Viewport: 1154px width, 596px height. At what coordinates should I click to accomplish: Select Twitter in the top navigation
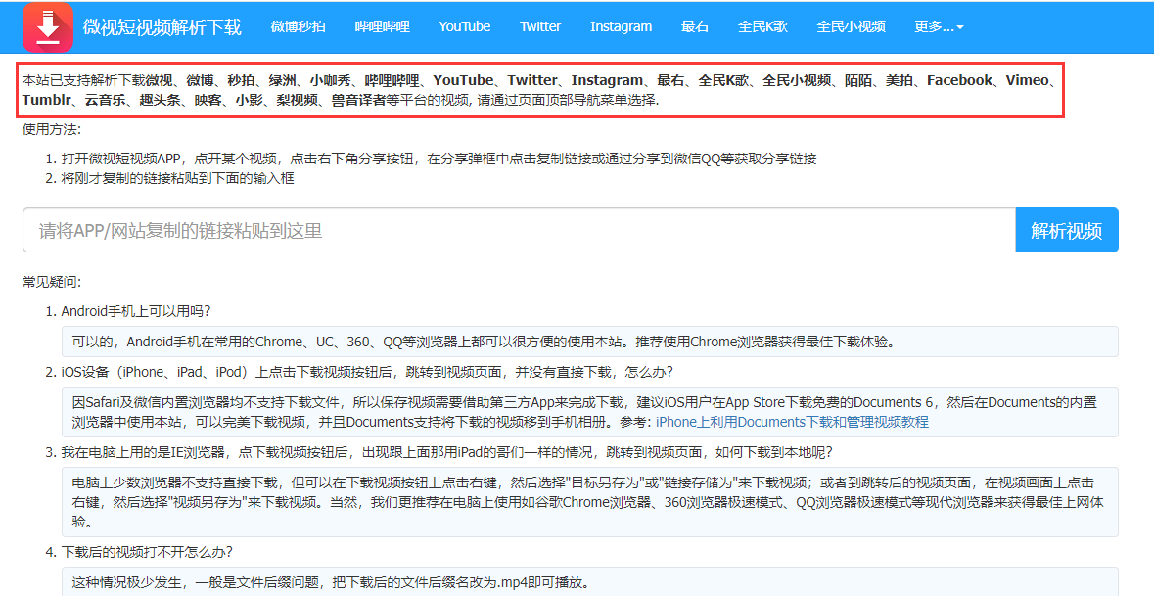click(540, 26)
